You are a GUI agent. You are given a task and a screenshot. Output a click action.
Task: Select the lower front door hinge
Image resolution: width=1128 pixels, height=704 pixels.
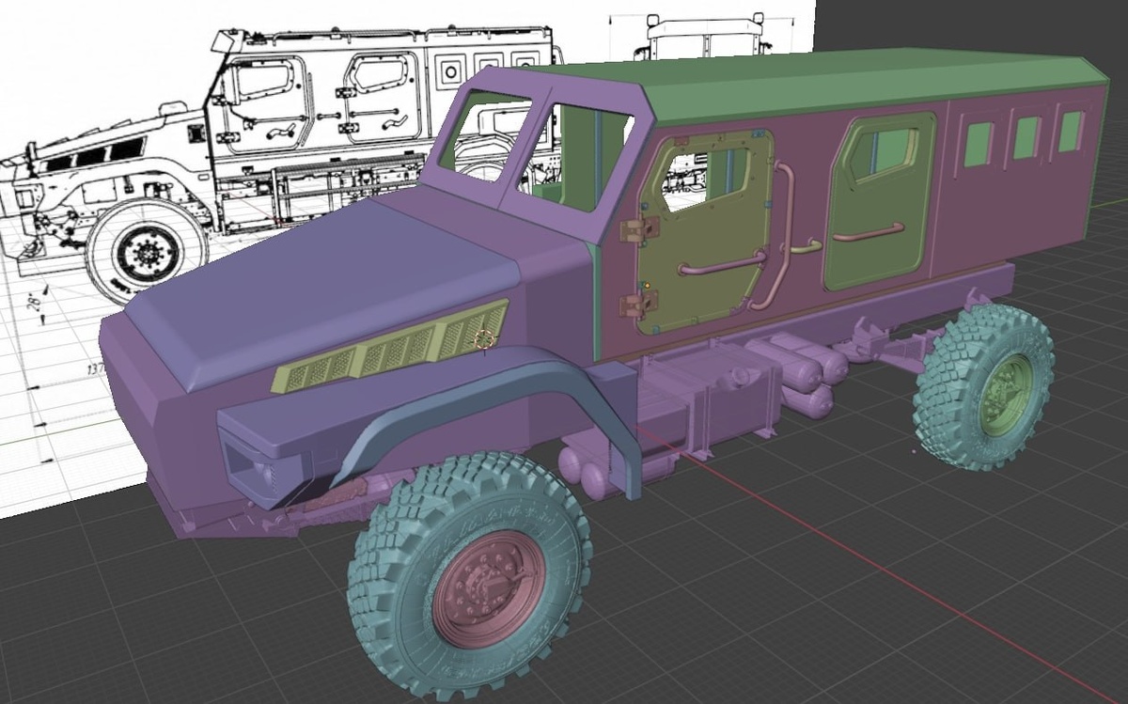point(640,304)
